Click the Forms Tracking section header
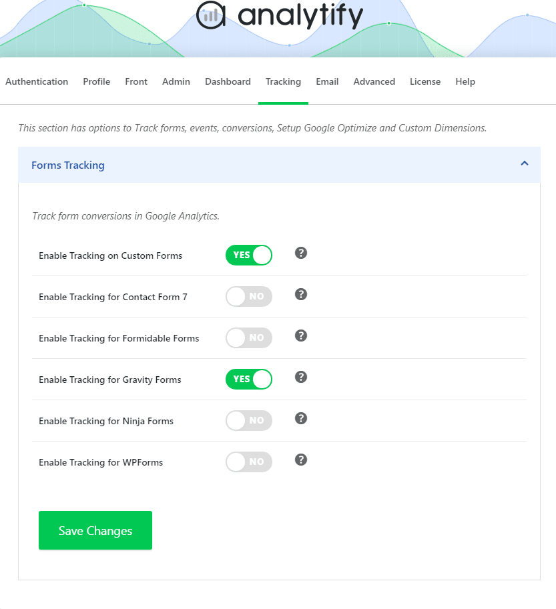This screenshot has width=556, height=609. pos(279,165)
